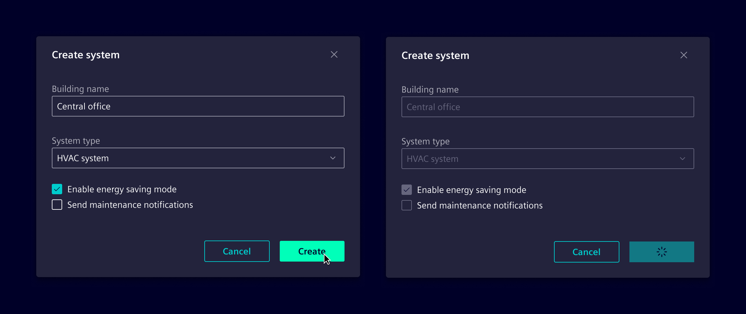Image resolution: width=746 pixels, height=314 pixels.
Task: Click the chevron icon on the left System type field
Action: tap(332, 158)
